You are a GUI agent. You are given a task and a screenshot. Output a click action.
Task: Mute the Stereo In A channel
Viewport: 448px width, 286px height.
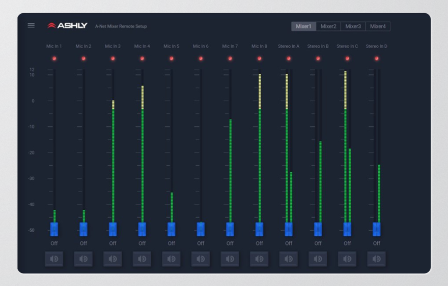[289, 259]
